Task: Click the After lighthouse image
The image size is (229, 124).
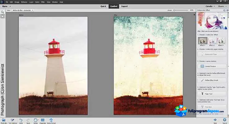Action: [148, 66]
